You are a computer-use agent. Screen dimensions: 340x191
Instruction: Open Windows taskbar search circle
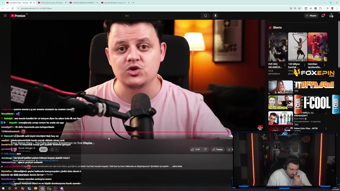9,189
